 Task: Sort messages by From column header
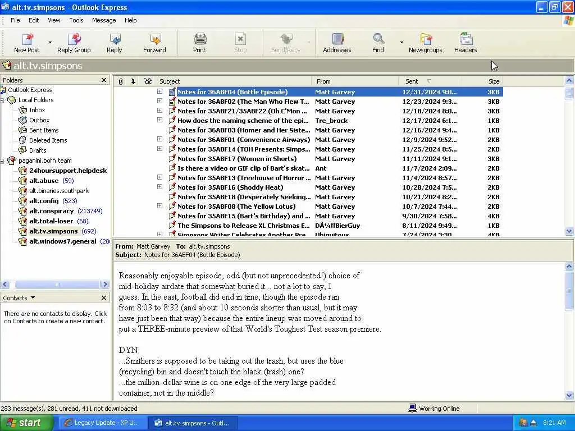(x=355, y=81)
